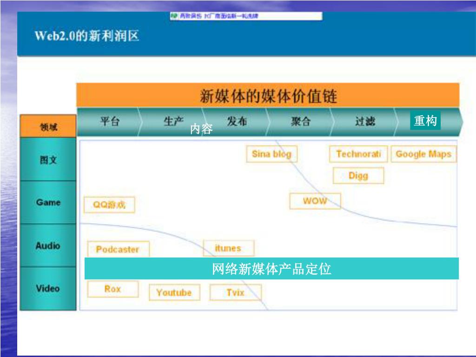476x357 pixels.
Task: Click the "重构" stage label
Action: coord(425,120)
